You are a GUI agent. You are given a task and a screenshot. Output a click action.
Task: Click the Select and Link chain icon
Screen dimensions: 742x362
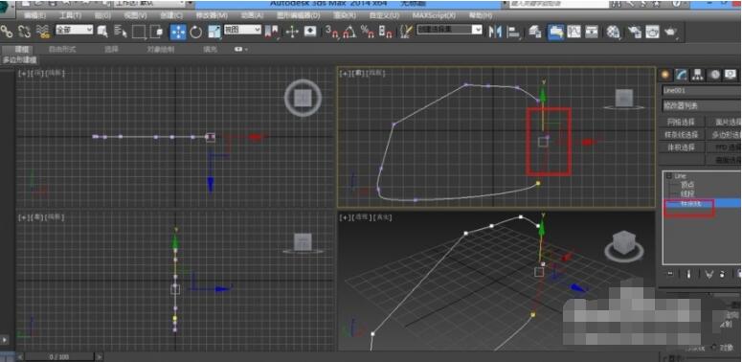tap(7, 32)
